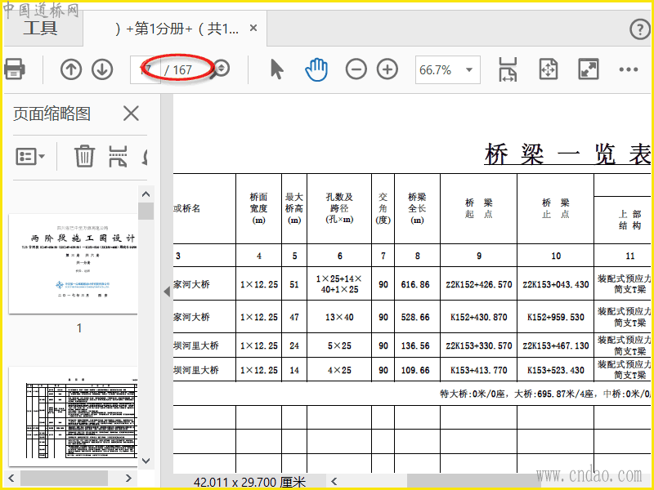Go to previous page with up arrow
The image size is (654, 490).
[71, 69]
